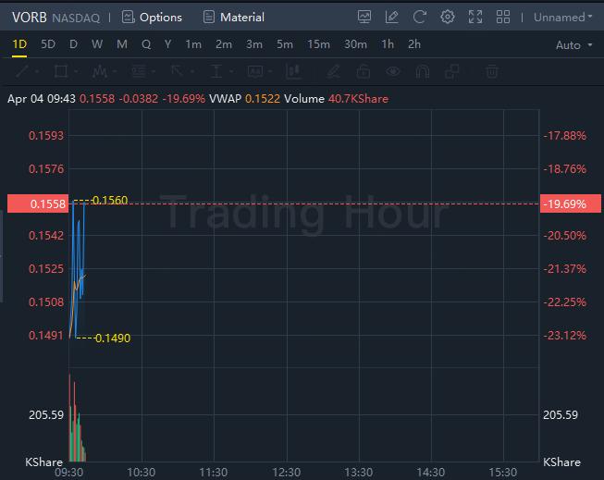Open the Material documents button
This screenshot has height=480, width=604.
[x=233, y=18]
